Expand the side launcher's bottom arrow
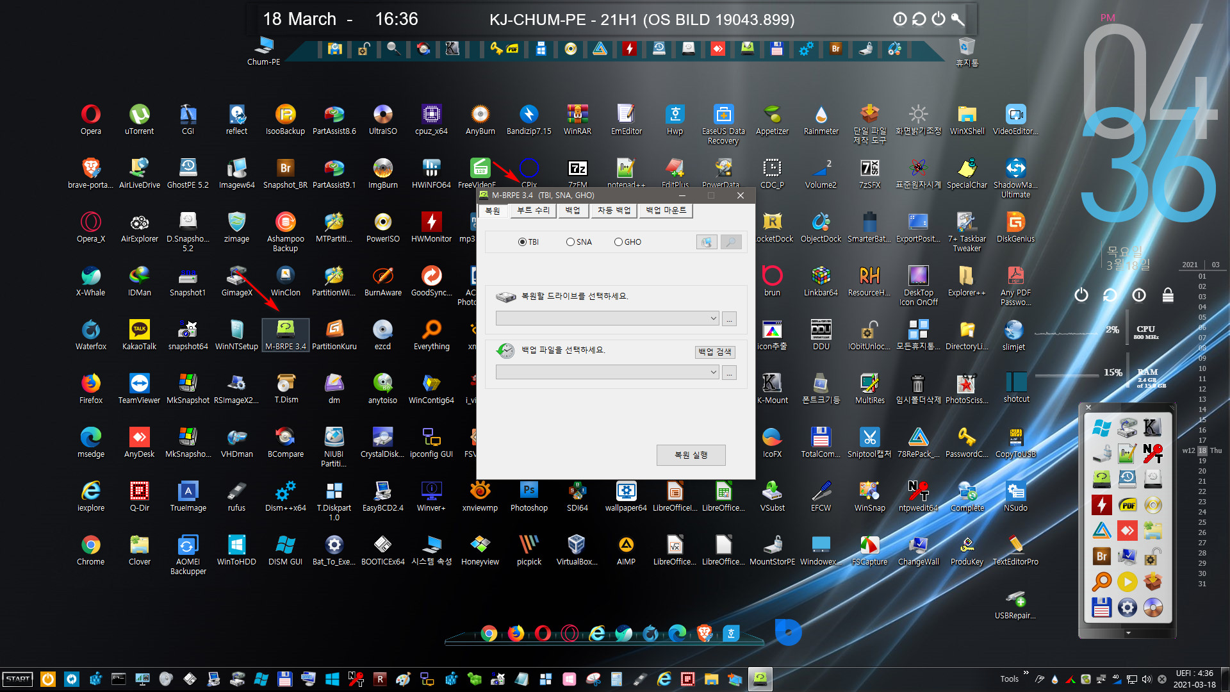The image size is (1230, 692). [1128, 633]
